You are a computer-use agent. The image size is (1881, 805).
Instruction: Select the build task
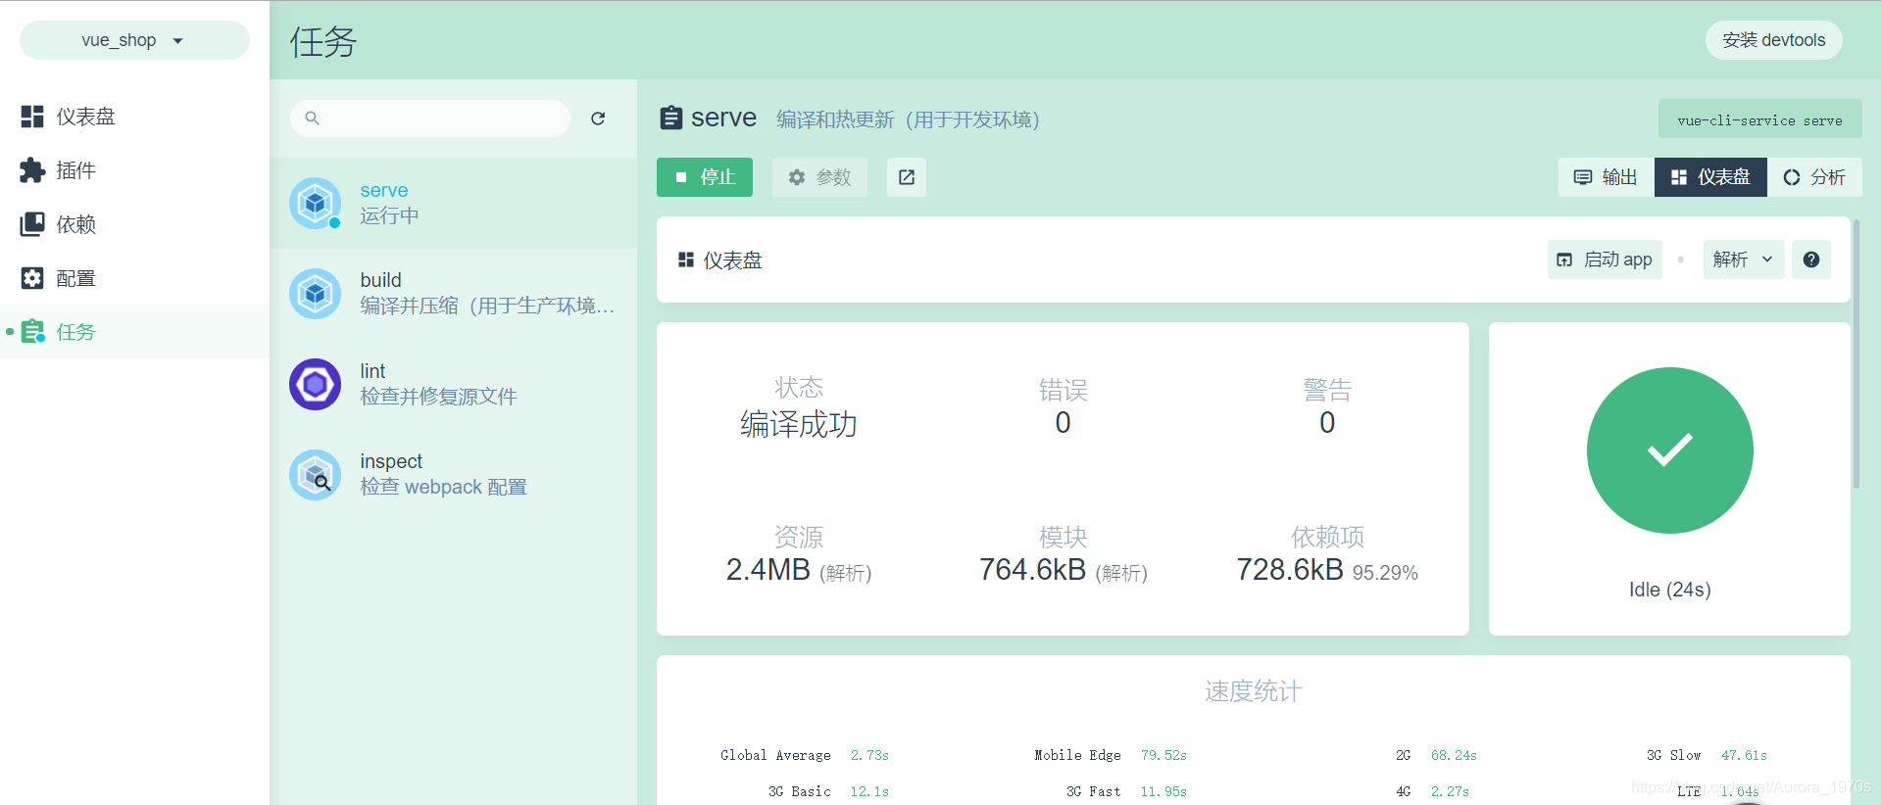453,293
